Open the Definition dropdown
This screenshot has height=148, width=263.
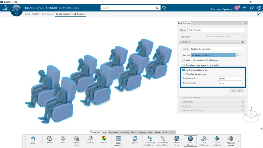pyautogui.click(x=225, y=36)
